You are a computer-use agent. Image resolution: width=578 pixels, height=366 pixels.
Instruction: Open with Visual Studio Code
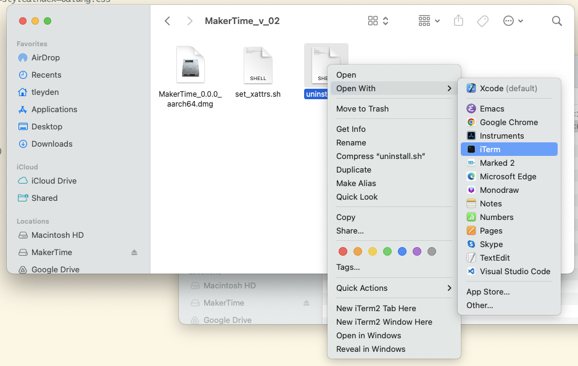click(509, 271)
